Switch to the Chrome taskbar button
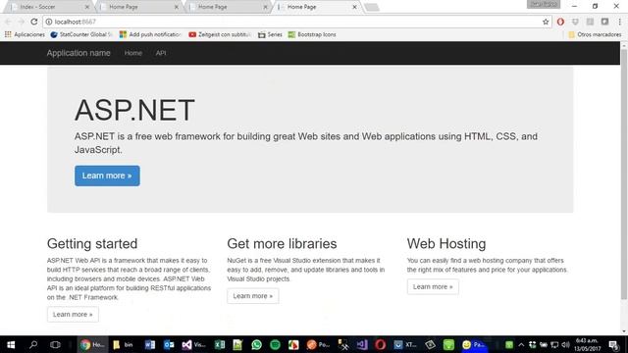 point(92,344)
